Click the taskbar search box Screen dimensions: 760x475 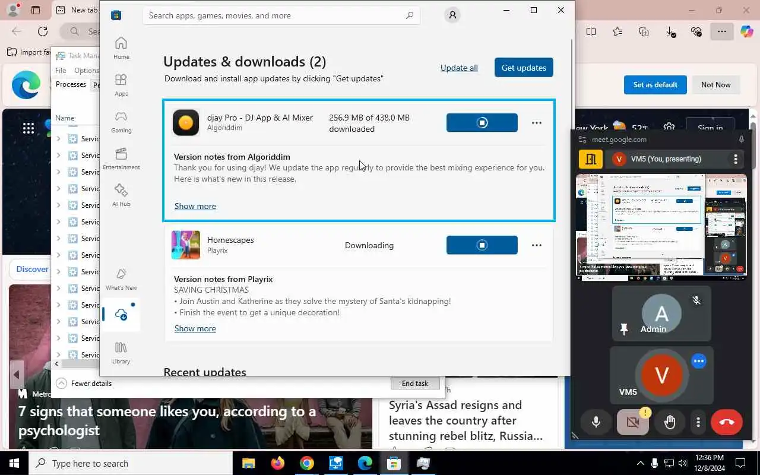[x=131, y=463]
